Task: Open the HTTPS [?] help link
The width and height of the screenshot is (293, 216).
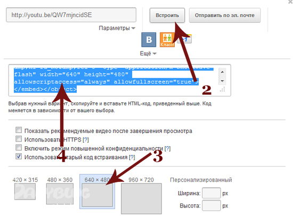Action: [x=86, y=139]
